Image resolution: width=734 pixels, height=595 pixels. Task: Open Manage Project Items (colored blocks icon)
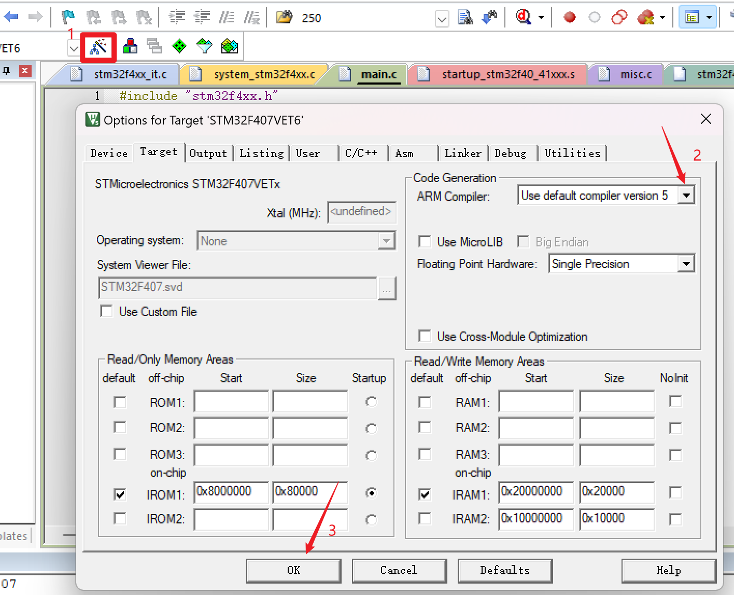click(x=130, y=47)
